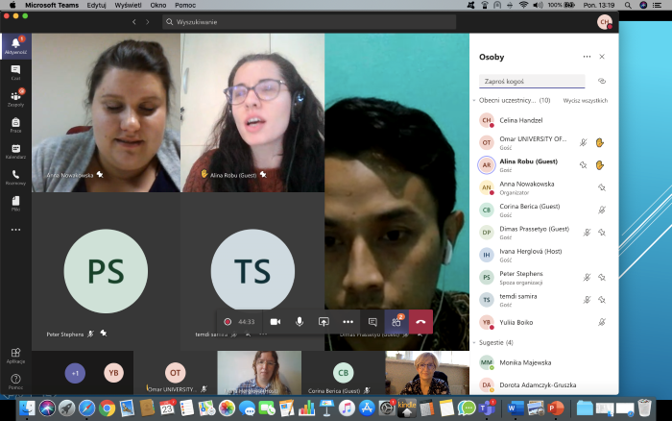Image resolution: width=672 pixels, height=421 pixels.
Task: Go to Zespoły teams view
Action: [x=15, y=97]
